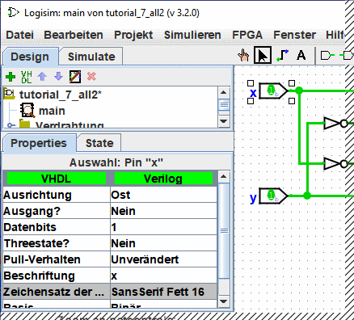Click the green Verilog header button
Image resolution: width=354 pixels, height=320 pixels.
[163, 179]
